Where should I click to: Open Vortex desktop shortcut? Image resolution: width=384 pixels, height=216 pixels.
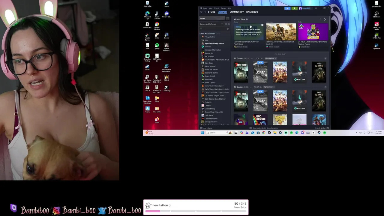click(x=157, y=36)
